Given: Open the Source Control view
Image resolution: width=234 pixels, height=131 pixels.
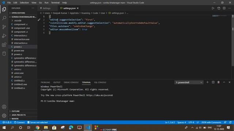Looking at the screenshot, I should pyautogui.click(x=4, y=27).
